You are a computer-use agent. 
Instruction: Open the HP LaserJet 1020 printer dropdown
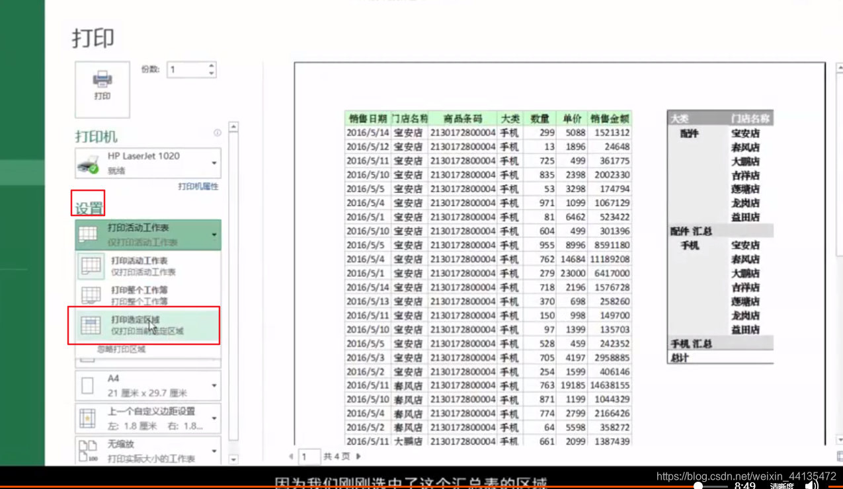point(148,163)
